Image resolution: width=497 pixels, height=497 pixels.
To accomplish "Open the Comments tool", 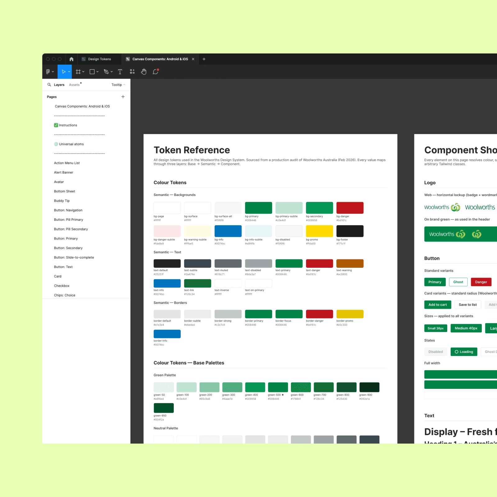I will [156, 72].
